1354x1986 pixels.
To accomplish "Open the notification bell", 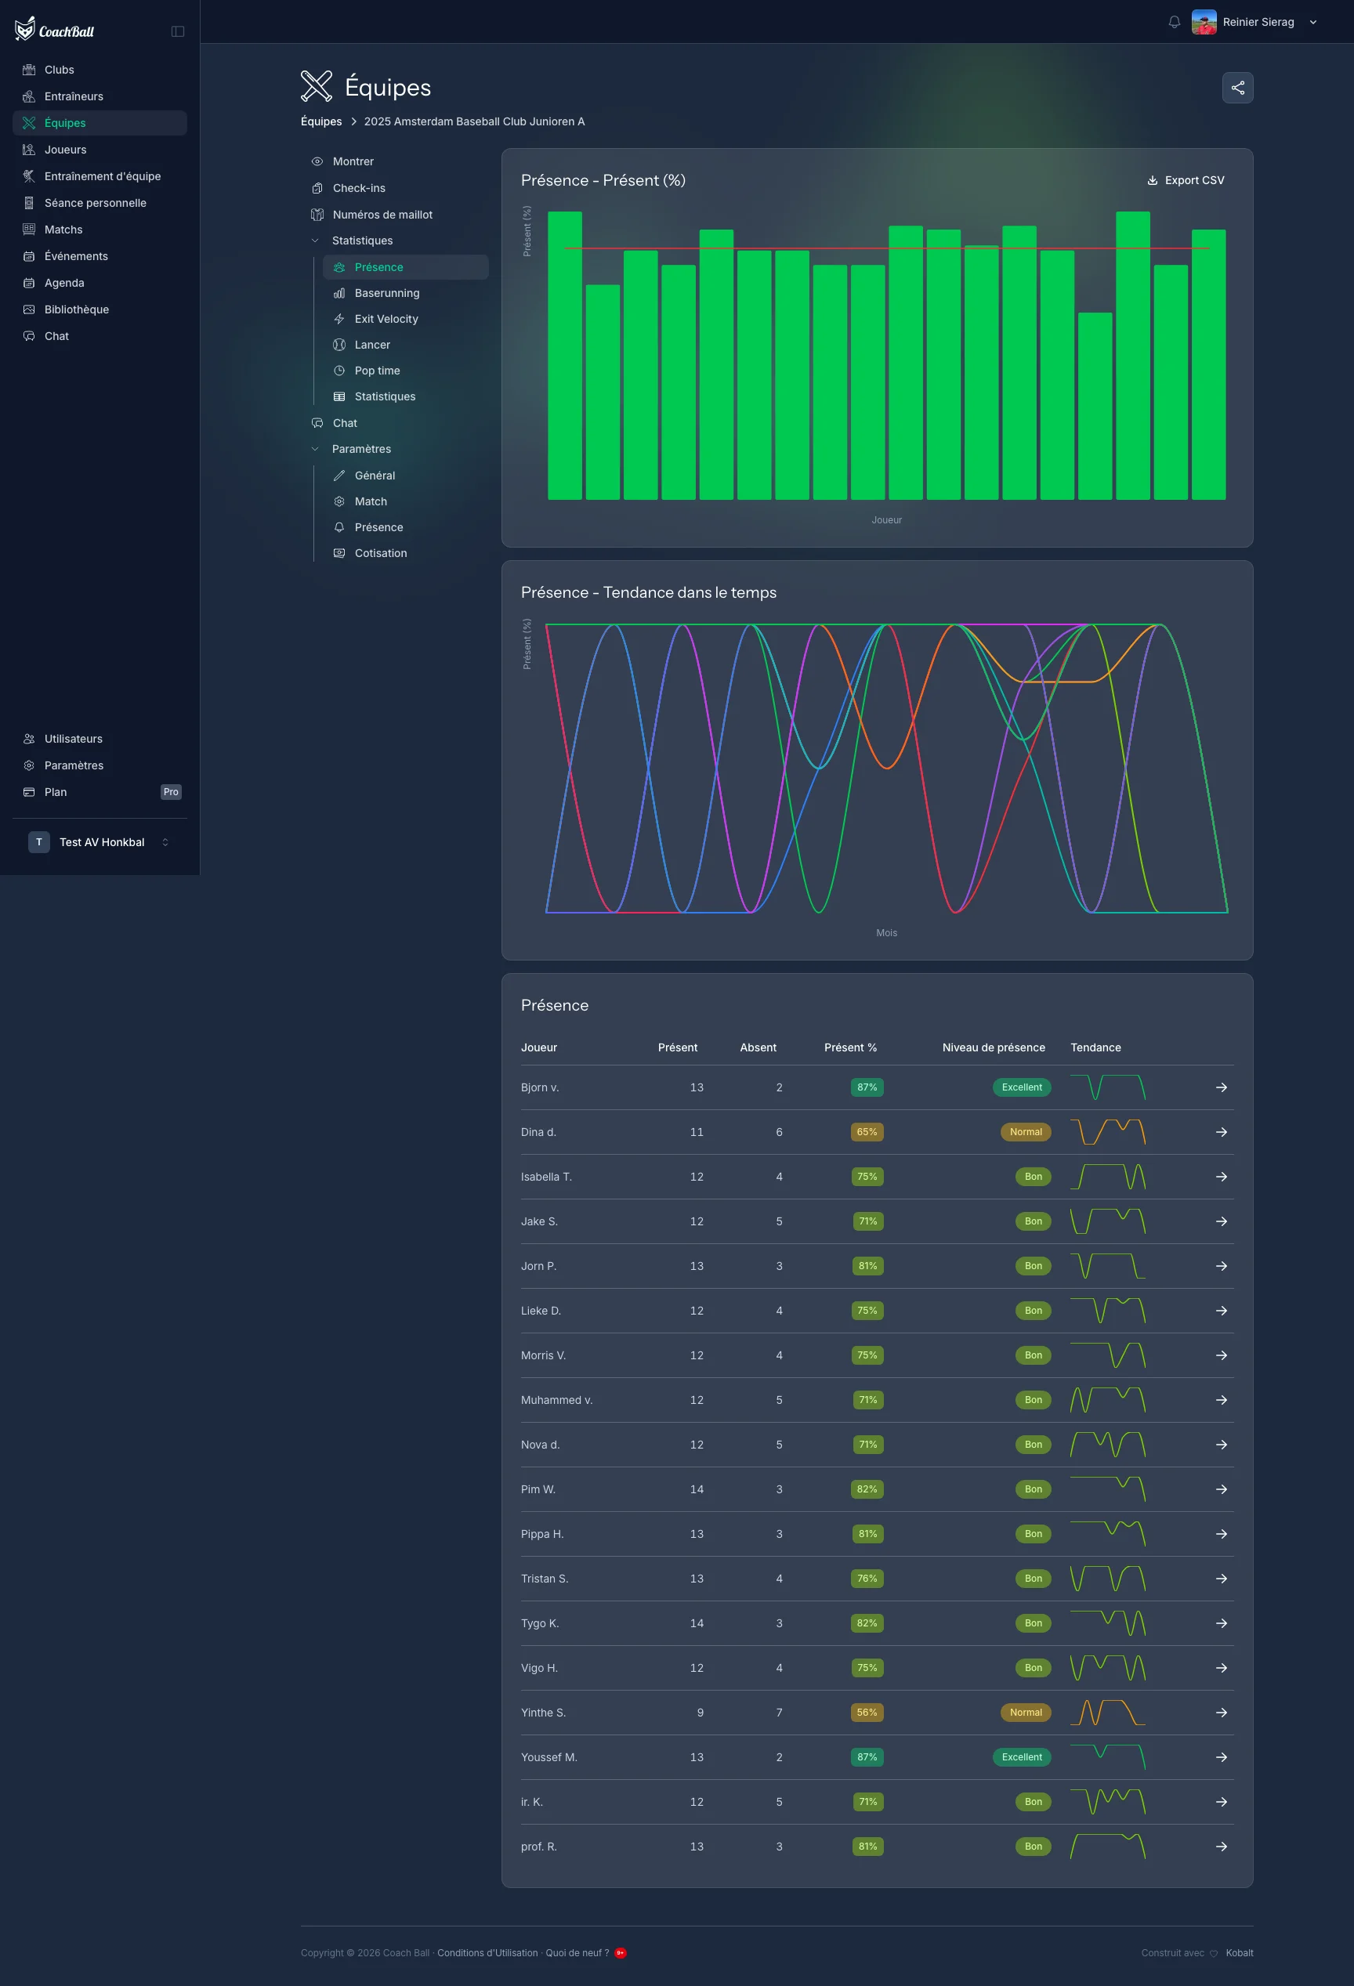I will [1175, 21].
